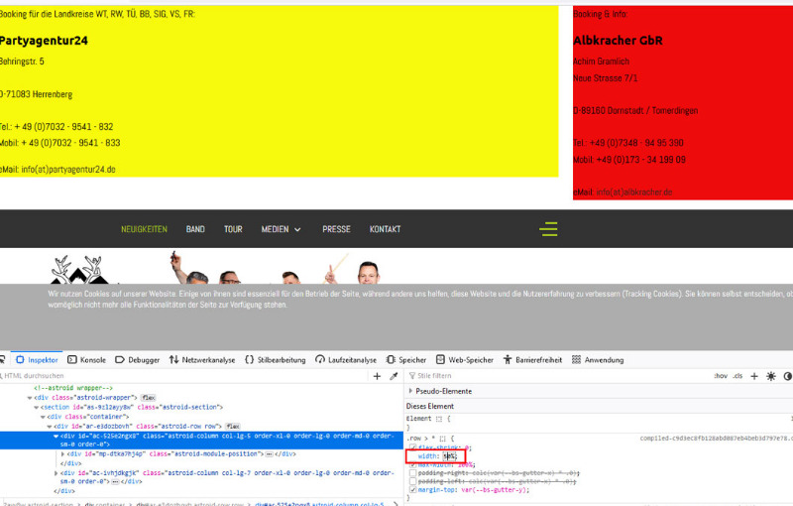Click ellipsis badge in mp-dtka7hj4p node
Screen dimensions: 793x506
click(x=270, y=454)
